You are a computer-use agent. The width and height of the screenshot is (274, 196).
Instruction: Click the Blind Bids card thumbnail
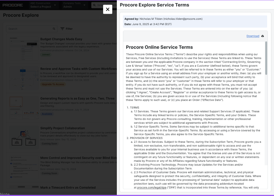(24, 167)
